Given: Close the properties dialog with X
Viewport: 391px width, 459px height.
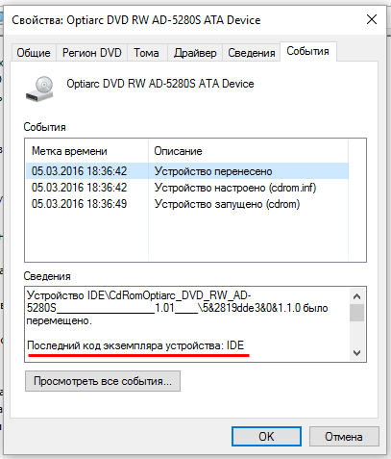Looking at the screenshot, I should pyautogui.click(x=372, y=19).
